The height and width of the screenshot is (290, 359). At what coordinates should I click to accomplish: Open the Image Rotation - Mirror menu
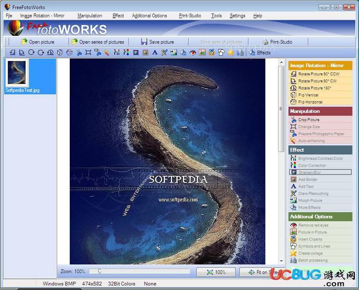(x=42, y=16)
